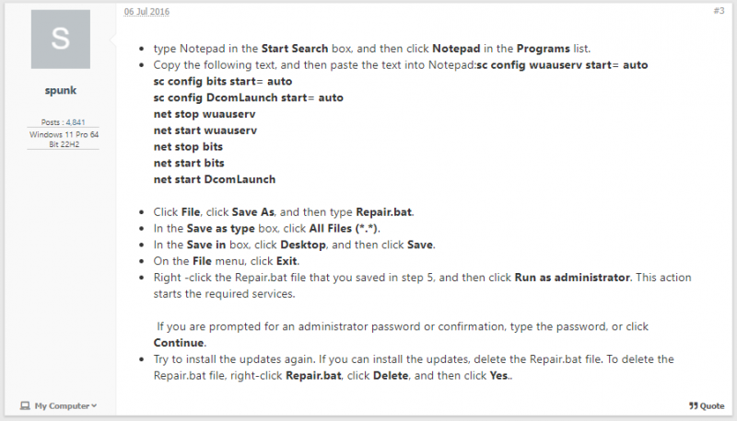Open the spunk username profile link
737x421 pixels.
(61, 90)
